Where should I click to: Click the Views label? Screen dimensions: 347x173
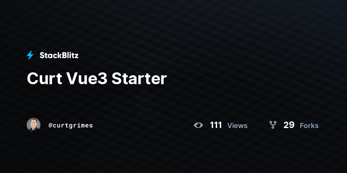pyautogui.click(x=237, y=126)
